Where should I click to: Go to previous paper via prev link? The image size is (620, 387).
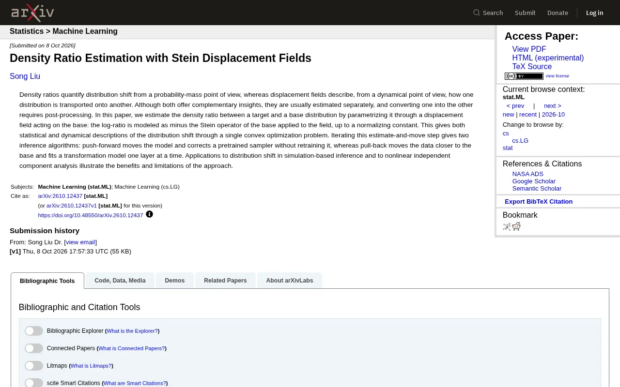515,106
